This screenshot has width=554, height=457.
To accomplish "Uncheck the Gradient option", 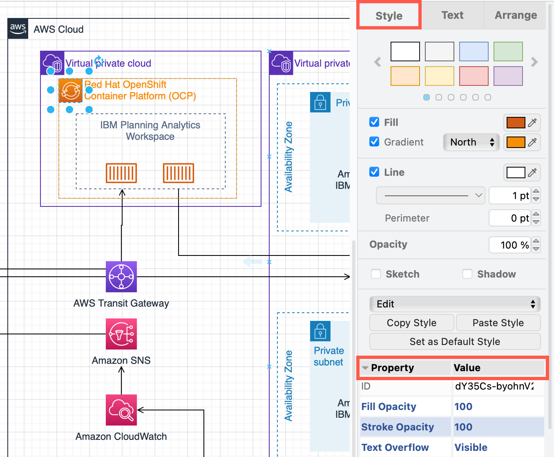I will click(374, 142).
